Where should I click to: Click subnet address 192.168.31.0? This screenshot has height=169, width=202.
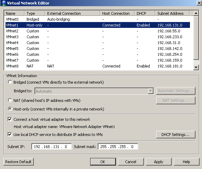[169, 43]
